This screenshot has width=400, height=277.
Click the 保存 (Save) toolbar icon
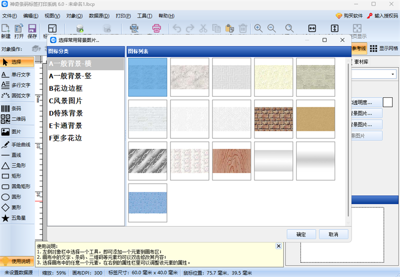[32, 31]
